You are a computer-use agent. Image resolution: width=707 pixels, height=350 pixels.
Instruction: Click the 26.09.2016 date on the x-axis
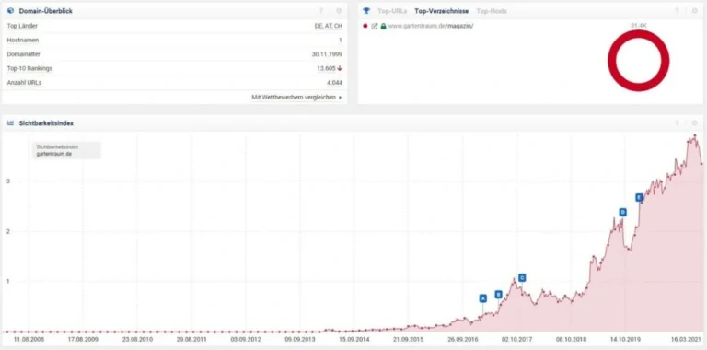pyautogui.click(x=463, y=339)
